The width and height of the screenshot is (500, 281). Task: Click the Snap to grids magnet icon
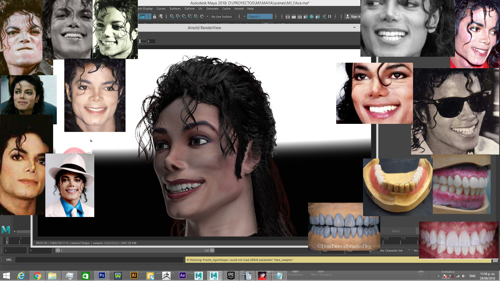tap(172, 16)
